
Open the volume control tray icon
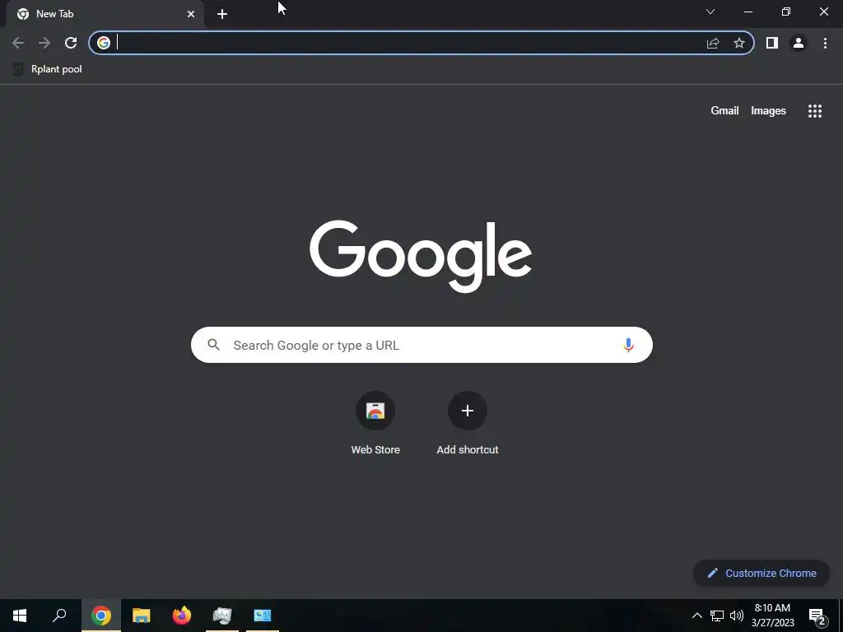(737, 616)
